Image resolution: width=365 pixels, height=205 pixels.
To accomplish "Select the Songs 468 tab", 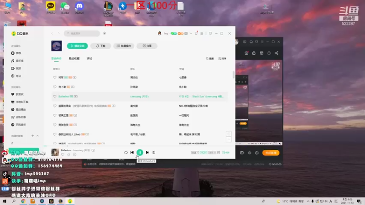I will tap(56, 59).
